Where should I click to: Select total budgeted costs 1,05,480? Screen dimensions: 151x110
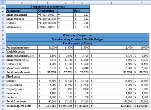point(141,106)
